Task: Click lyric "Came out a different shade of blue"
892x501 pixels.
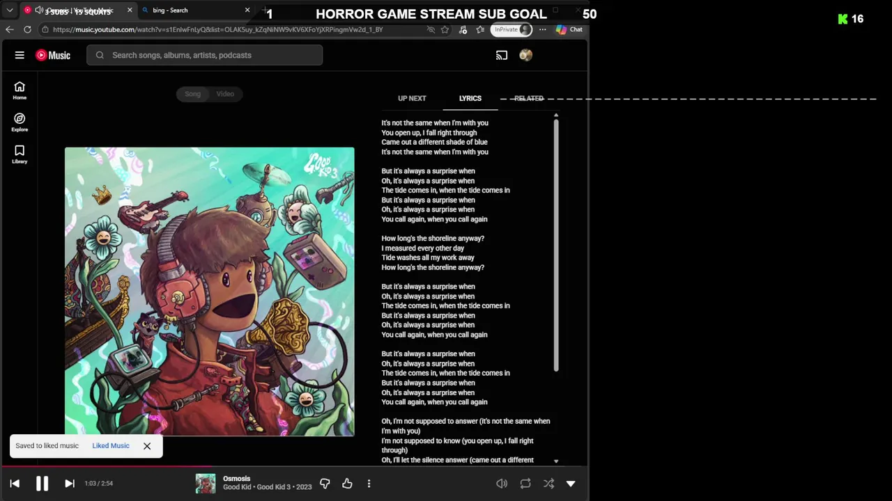Action: (x=434, y=142)
